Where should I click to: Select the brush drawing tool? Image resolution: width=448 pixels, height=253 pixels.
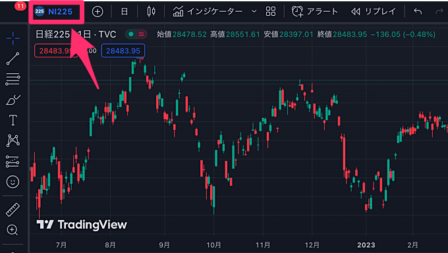13,99
